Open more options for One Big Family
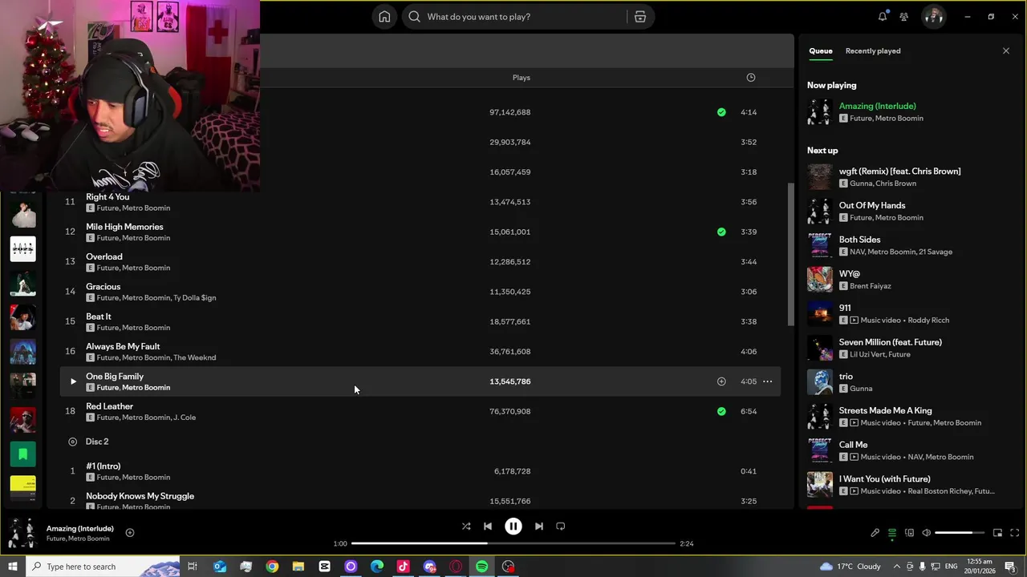This screenshot has width=1027, height=577. (767, 381)
